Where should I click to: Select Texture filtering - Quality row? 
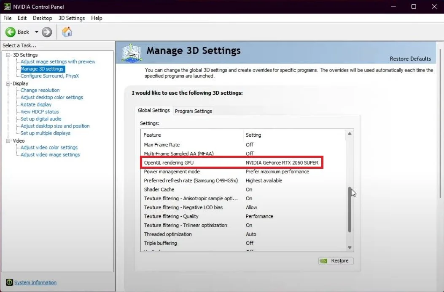(x=244, y=216)
